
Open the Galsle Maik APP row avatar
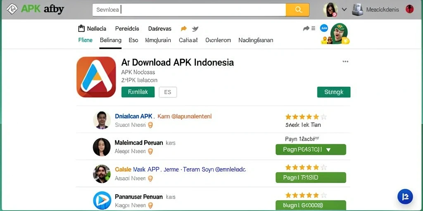pyautogui.click(x=102, y=174)
